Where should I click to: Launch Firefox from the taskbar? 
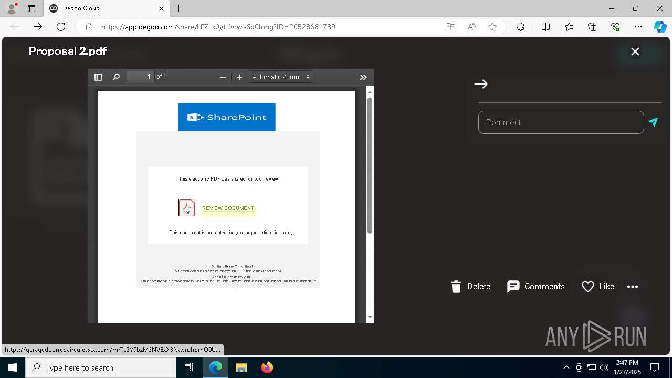tap(267, 367)
